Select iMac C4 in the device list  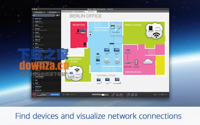coord(46,40)
